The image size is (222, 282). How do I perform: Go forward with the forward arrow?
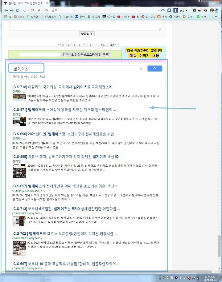point(12,10)
